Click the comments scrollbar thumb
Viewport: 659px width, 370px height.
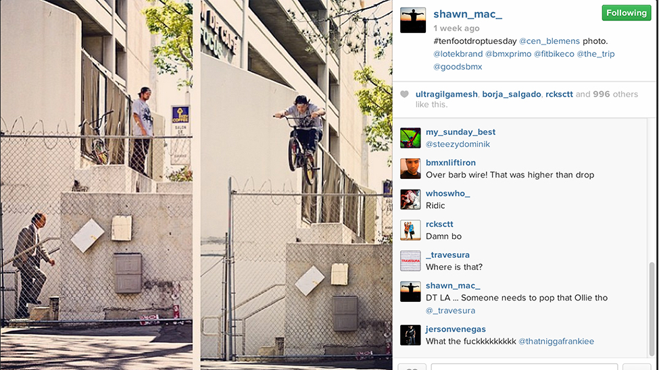pos(652,309)
